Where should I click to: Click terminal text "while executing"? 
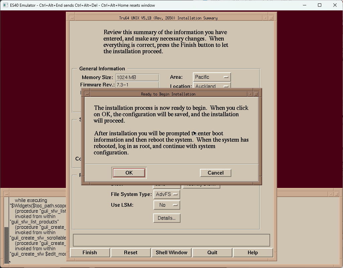(x=31, y=200)
